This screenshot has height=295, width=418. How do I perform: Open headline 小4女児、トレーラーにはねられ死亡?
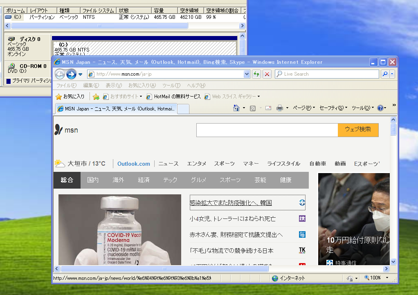point(232,219)
